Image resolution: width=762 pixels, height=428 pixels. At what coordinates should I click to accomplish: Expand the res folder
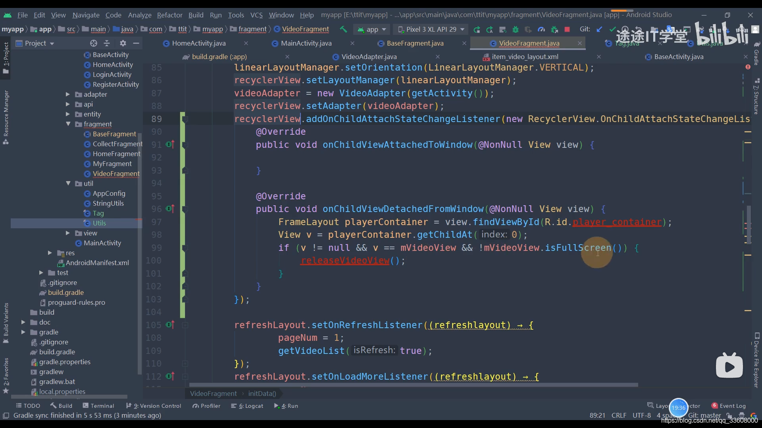click(50, 253)
